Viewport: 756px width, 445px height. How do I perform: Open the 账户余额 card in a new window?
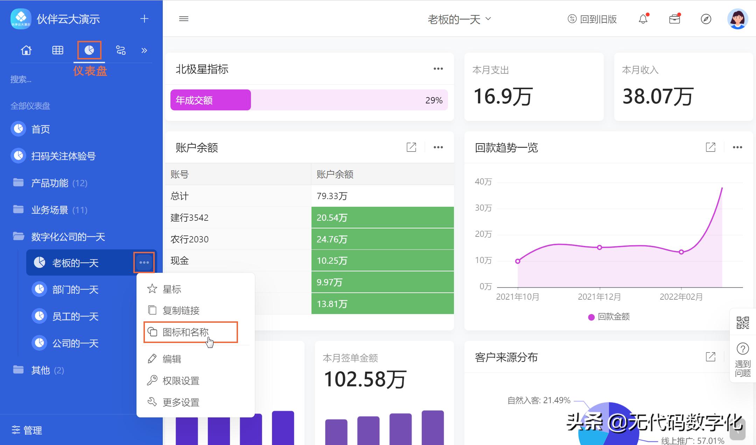pyautogui.click(x=412, y=147)
